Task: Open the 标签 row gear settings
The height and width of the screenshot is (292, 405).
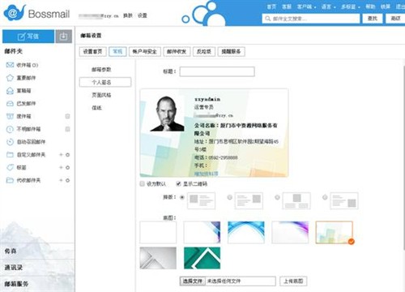Action: 67,167
